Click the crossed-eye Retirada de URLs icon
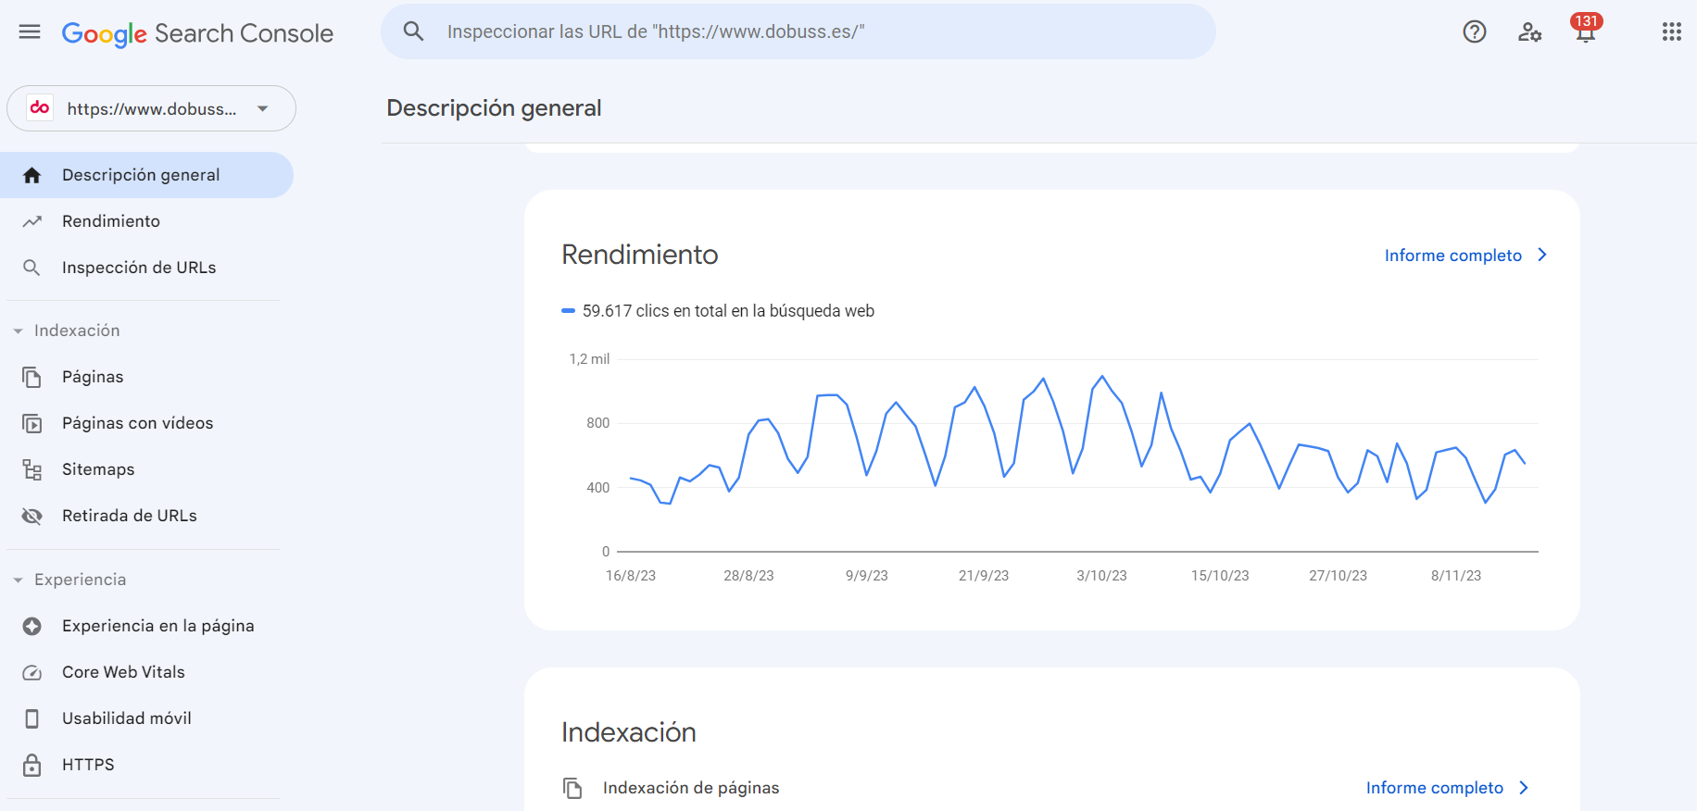This screenshot has width=1697, height=811. pyautogui.click(x=31, y=516)
